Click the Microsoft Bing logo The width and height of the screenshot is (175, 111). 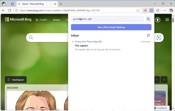(x=18, y=19)
